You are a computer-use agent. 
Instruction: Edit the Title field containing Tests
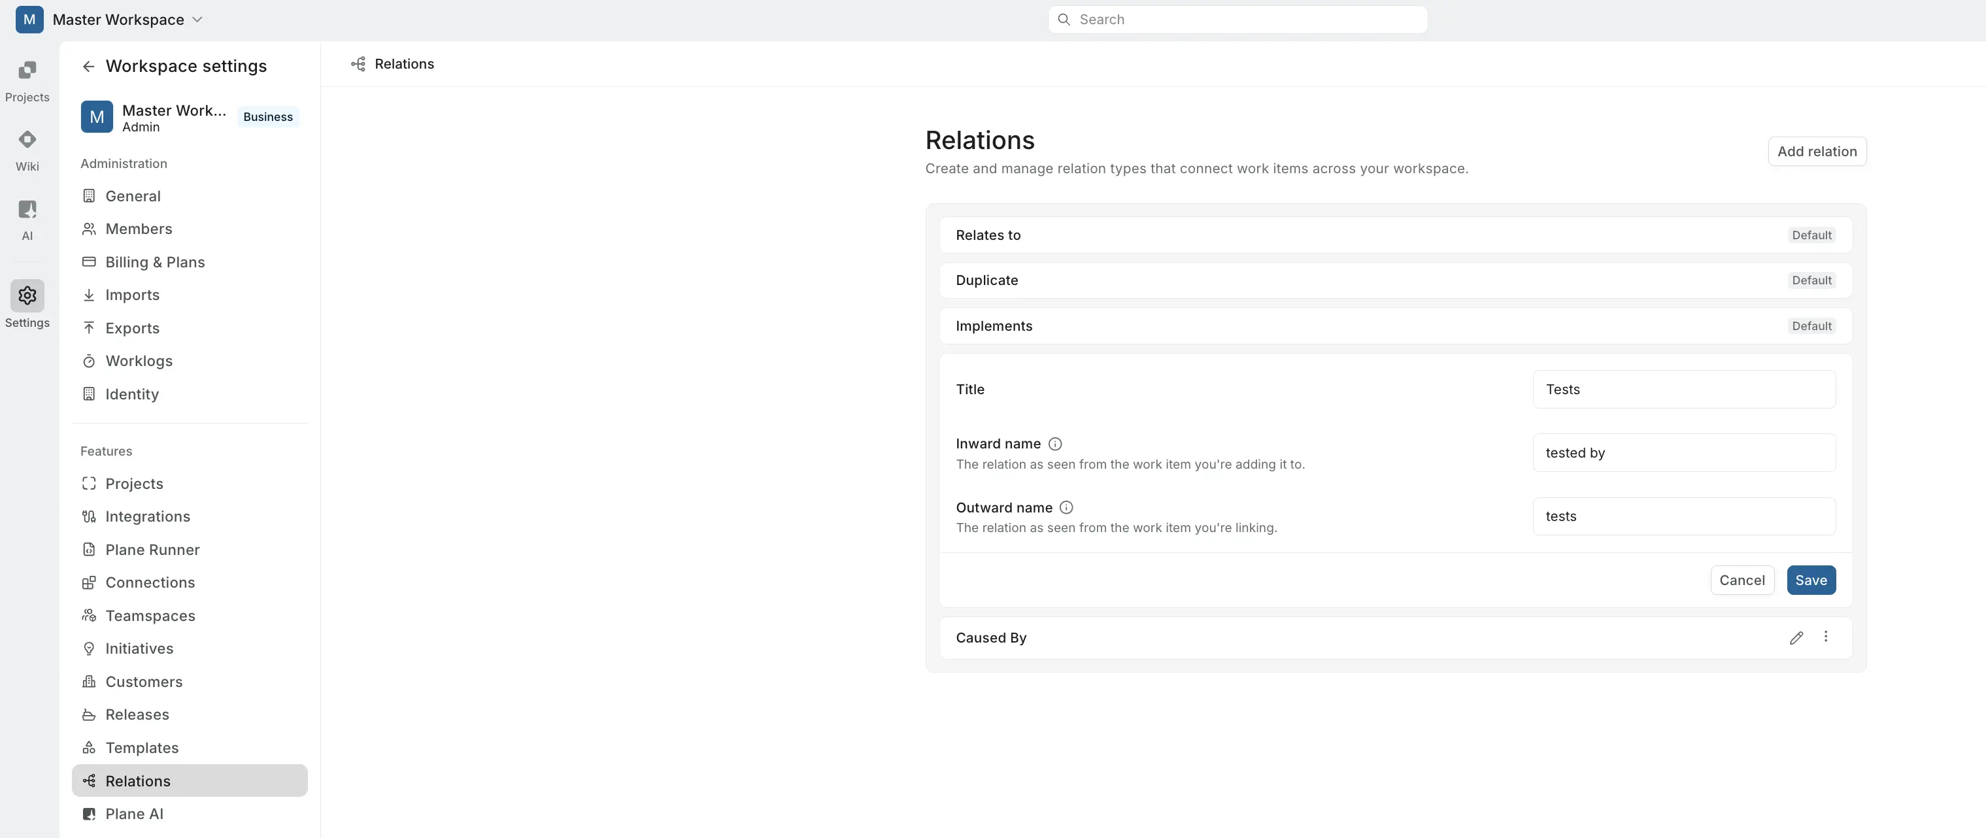1685,390
